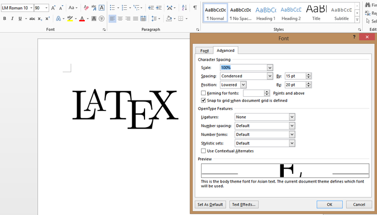Apply character shading
Image resolution: width=377 pixels, height=215 pixels.
point(94,18)
